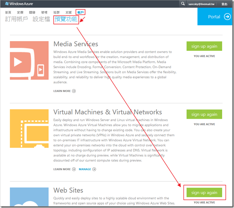Open the 定價 menu item
Viewport: 234px width, 208px height.
point(20,12)
